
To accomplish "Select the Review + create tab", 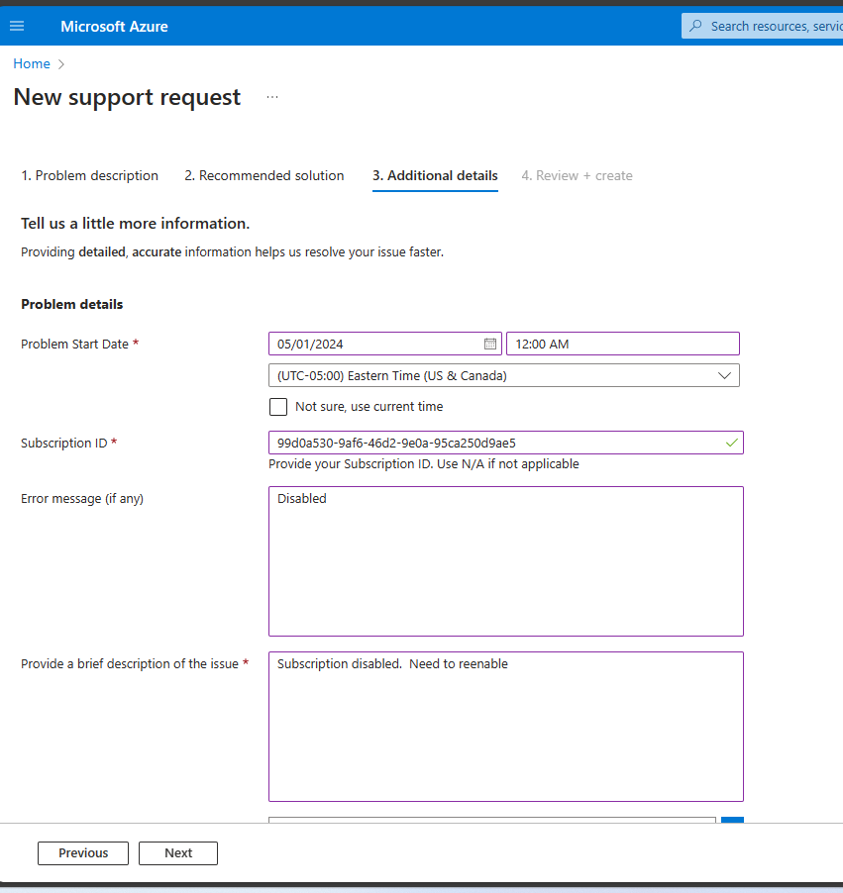I will point(577,175).
